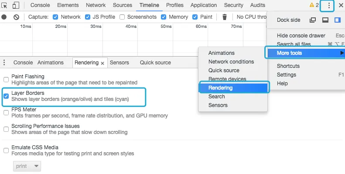Select Shortcuts menu item
The width and height of the screenshot is (345, 174).
306,66
